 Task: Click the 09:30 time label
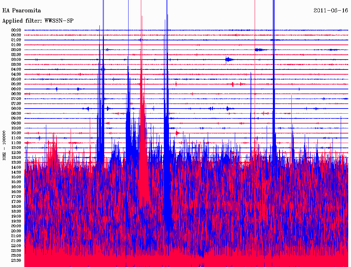click(16, 123)
